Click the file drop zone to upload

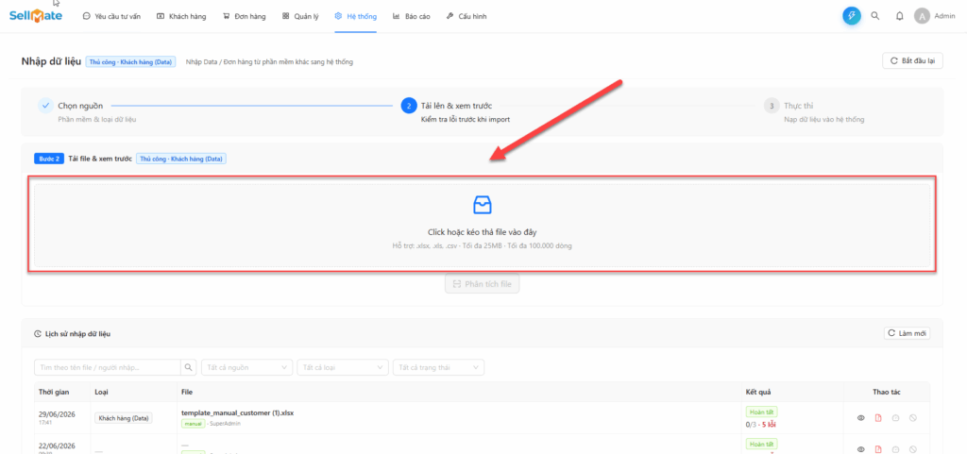483,226
